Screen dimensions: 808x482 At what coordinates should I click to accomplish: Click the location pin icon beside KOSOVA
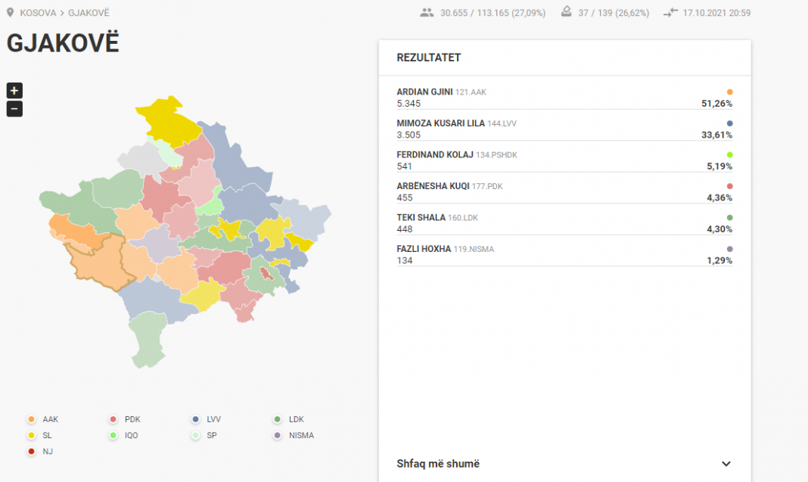pyautogui.click(x=11, y=12)
